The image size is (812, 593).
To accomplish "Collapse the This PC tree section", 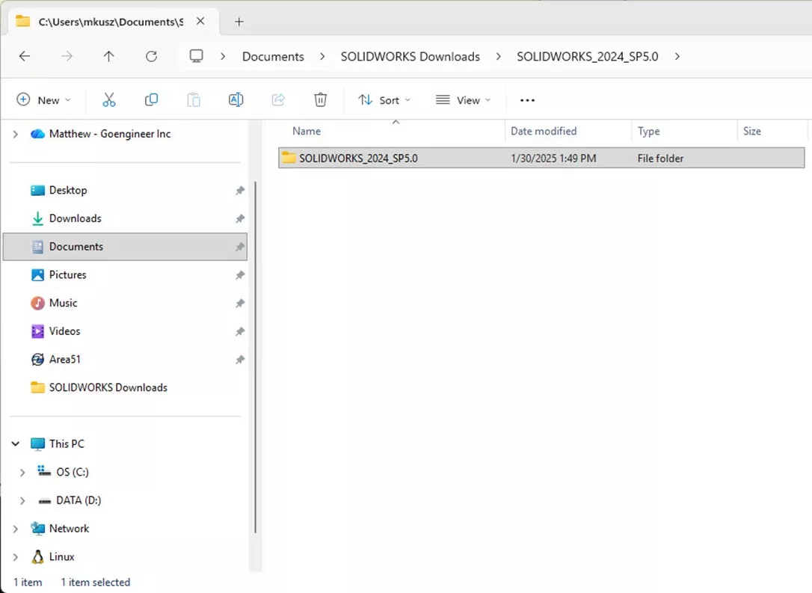I will 16,443.
